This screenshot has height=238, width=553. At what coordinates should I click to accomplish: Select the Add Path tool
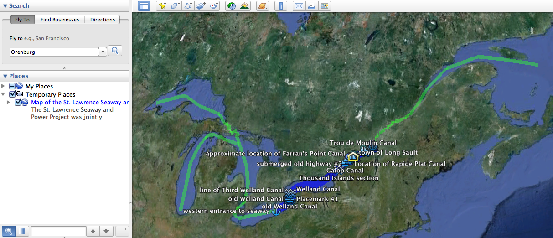pyautogui.click(x=188, y=6)
